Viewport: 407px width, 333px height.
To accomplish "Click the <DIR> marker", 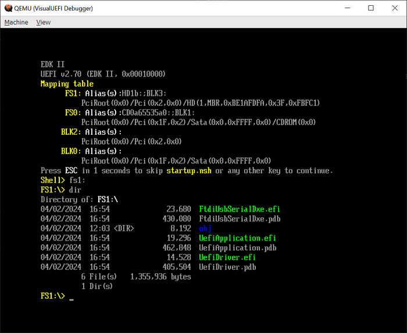I will [124, 228].
